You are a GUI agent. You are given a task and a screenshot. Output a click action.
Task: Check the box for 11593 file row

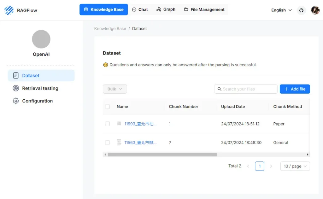108,124
